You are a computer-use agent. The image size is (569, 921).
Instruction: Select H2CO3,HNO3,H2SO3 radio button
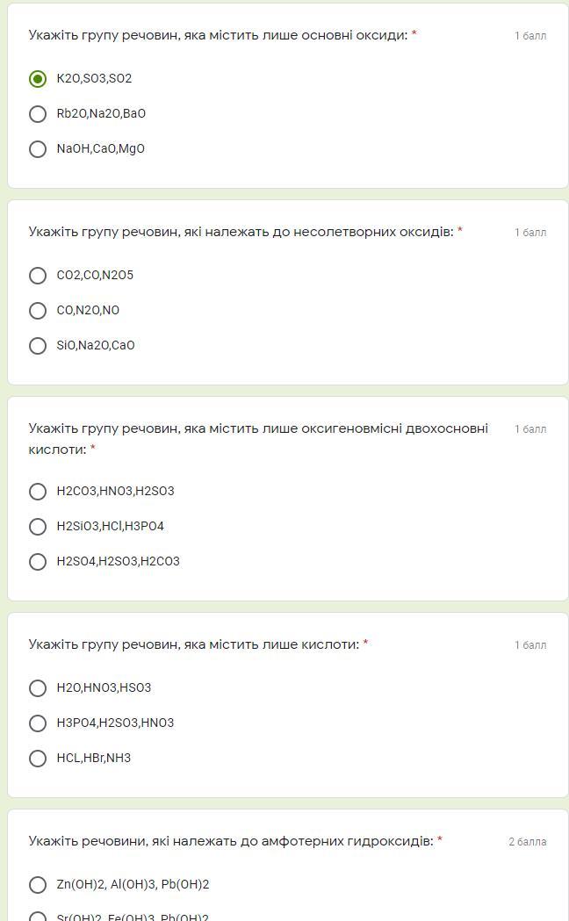point(38,492)
